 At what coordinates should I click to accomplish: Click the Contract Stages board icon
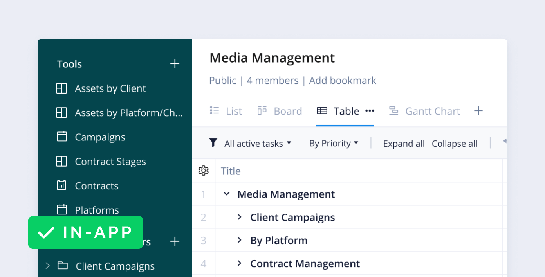click(x=61, y=161)
